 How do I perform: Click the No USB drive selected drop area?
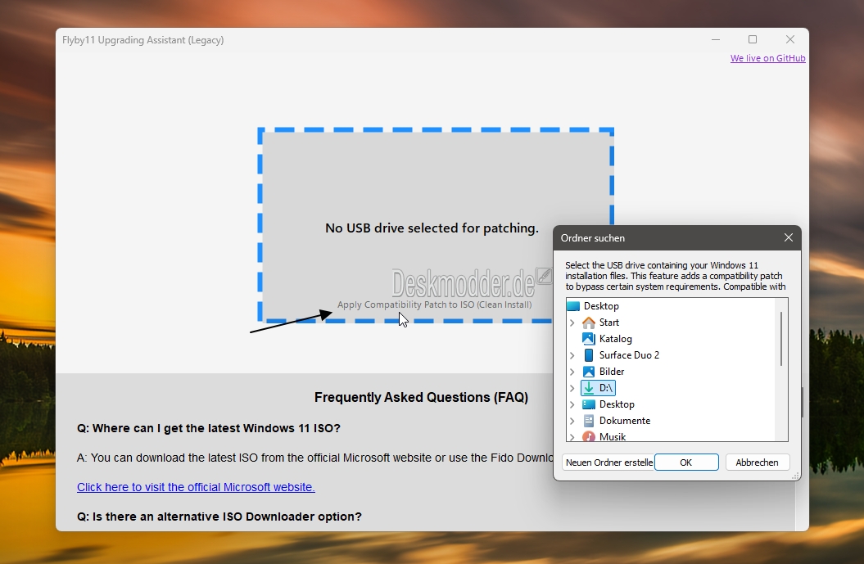click(436, 225)
